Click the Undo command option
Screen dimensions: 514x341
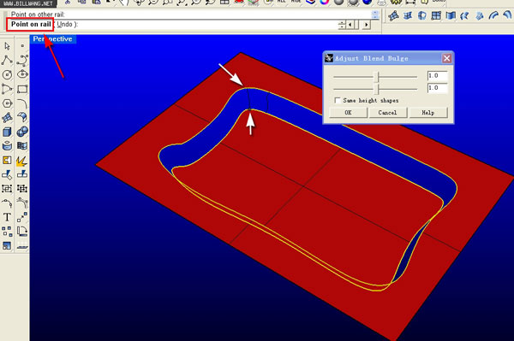coord(64,24)
